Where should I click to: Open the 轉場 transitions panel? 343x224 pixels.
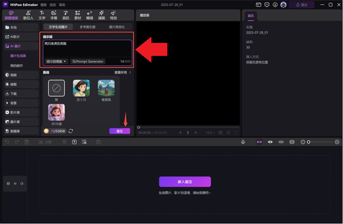[x=89, y=15]
